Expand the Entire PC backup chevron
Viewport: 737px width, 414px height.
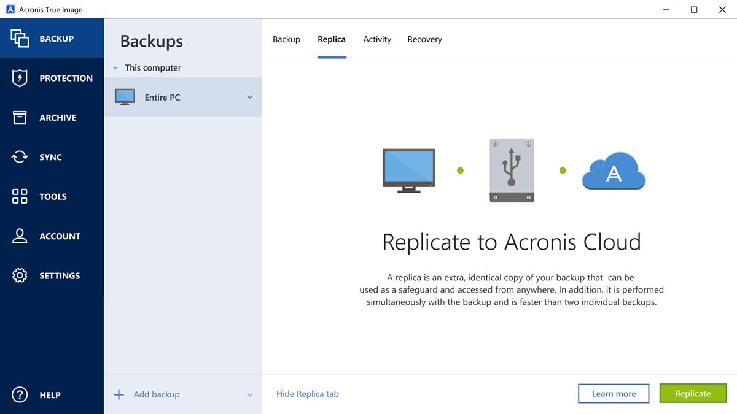(250, 97)
